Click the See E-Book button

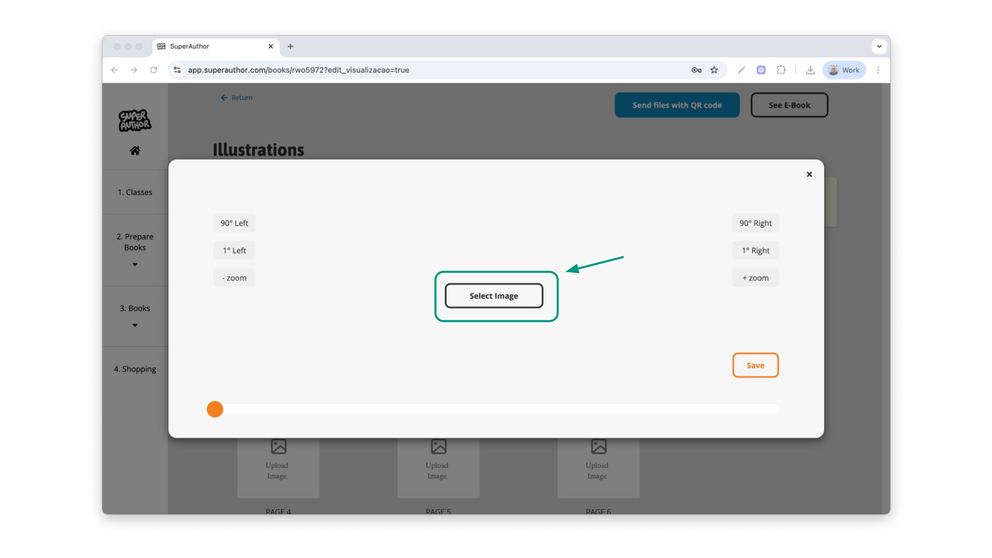click(789, 105)
